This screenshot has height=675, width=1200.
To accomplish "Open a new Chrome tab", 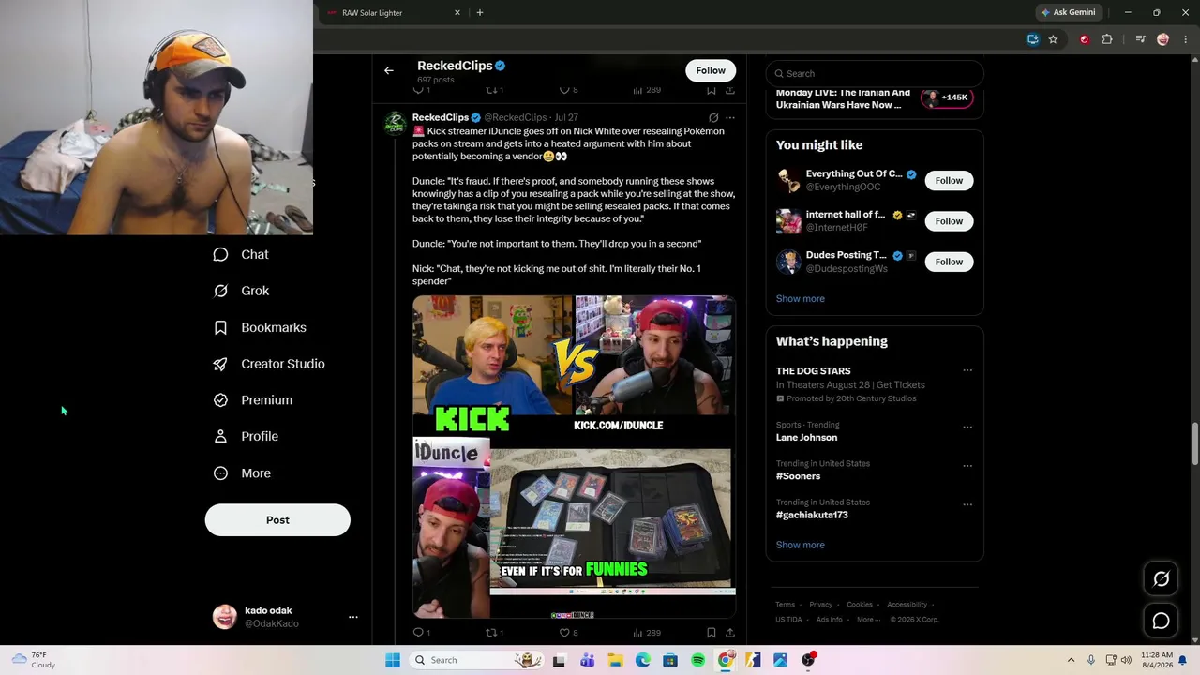I will click(480, 13).
